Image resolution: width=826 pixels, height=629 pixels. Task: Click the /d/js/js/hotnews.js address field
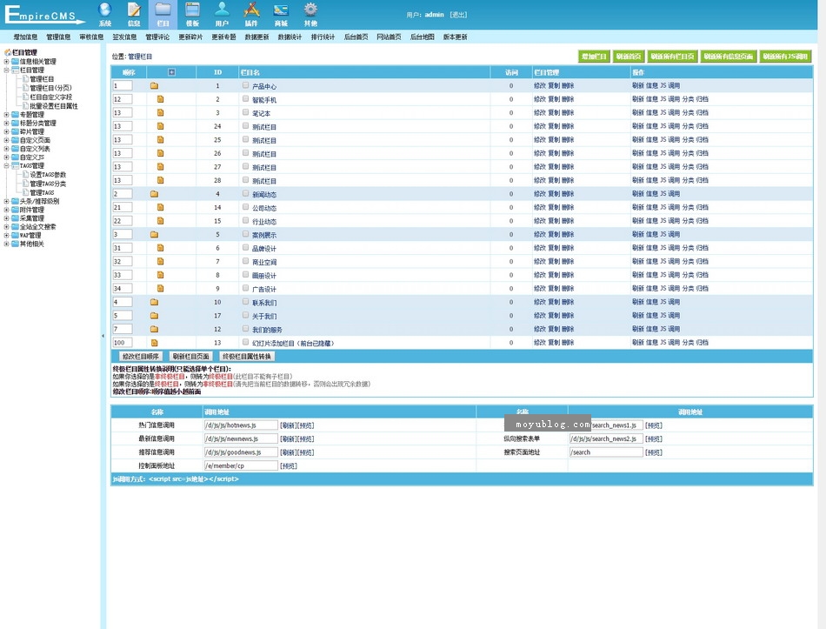[x=241, y=425]
